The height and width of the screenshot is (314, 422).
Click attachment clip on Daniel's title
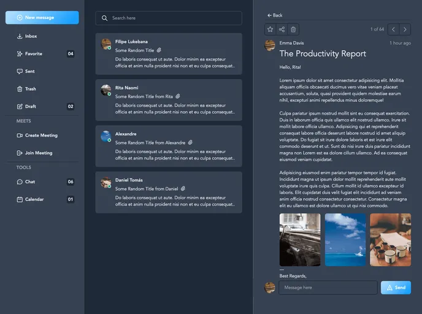click(x=183, y=189)
